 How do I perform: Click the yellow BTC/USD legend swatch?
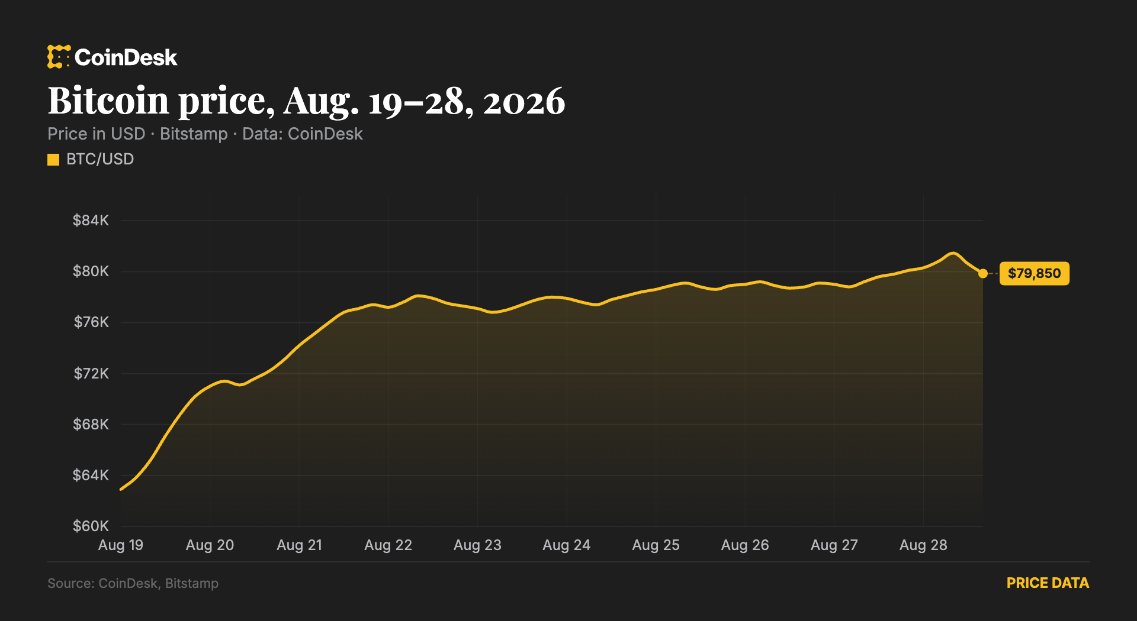pos(53,160)
